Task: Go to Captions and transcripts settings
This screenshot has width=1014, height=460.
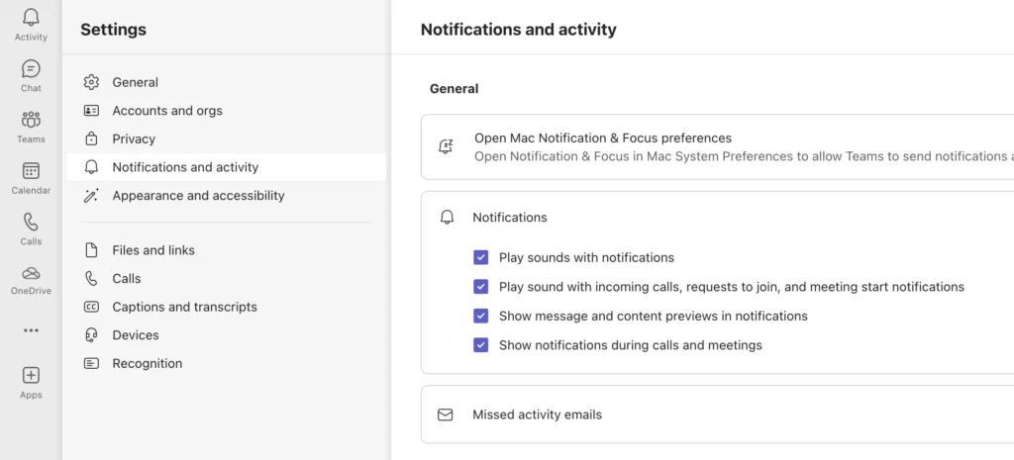Action: (x=184, y=307)
